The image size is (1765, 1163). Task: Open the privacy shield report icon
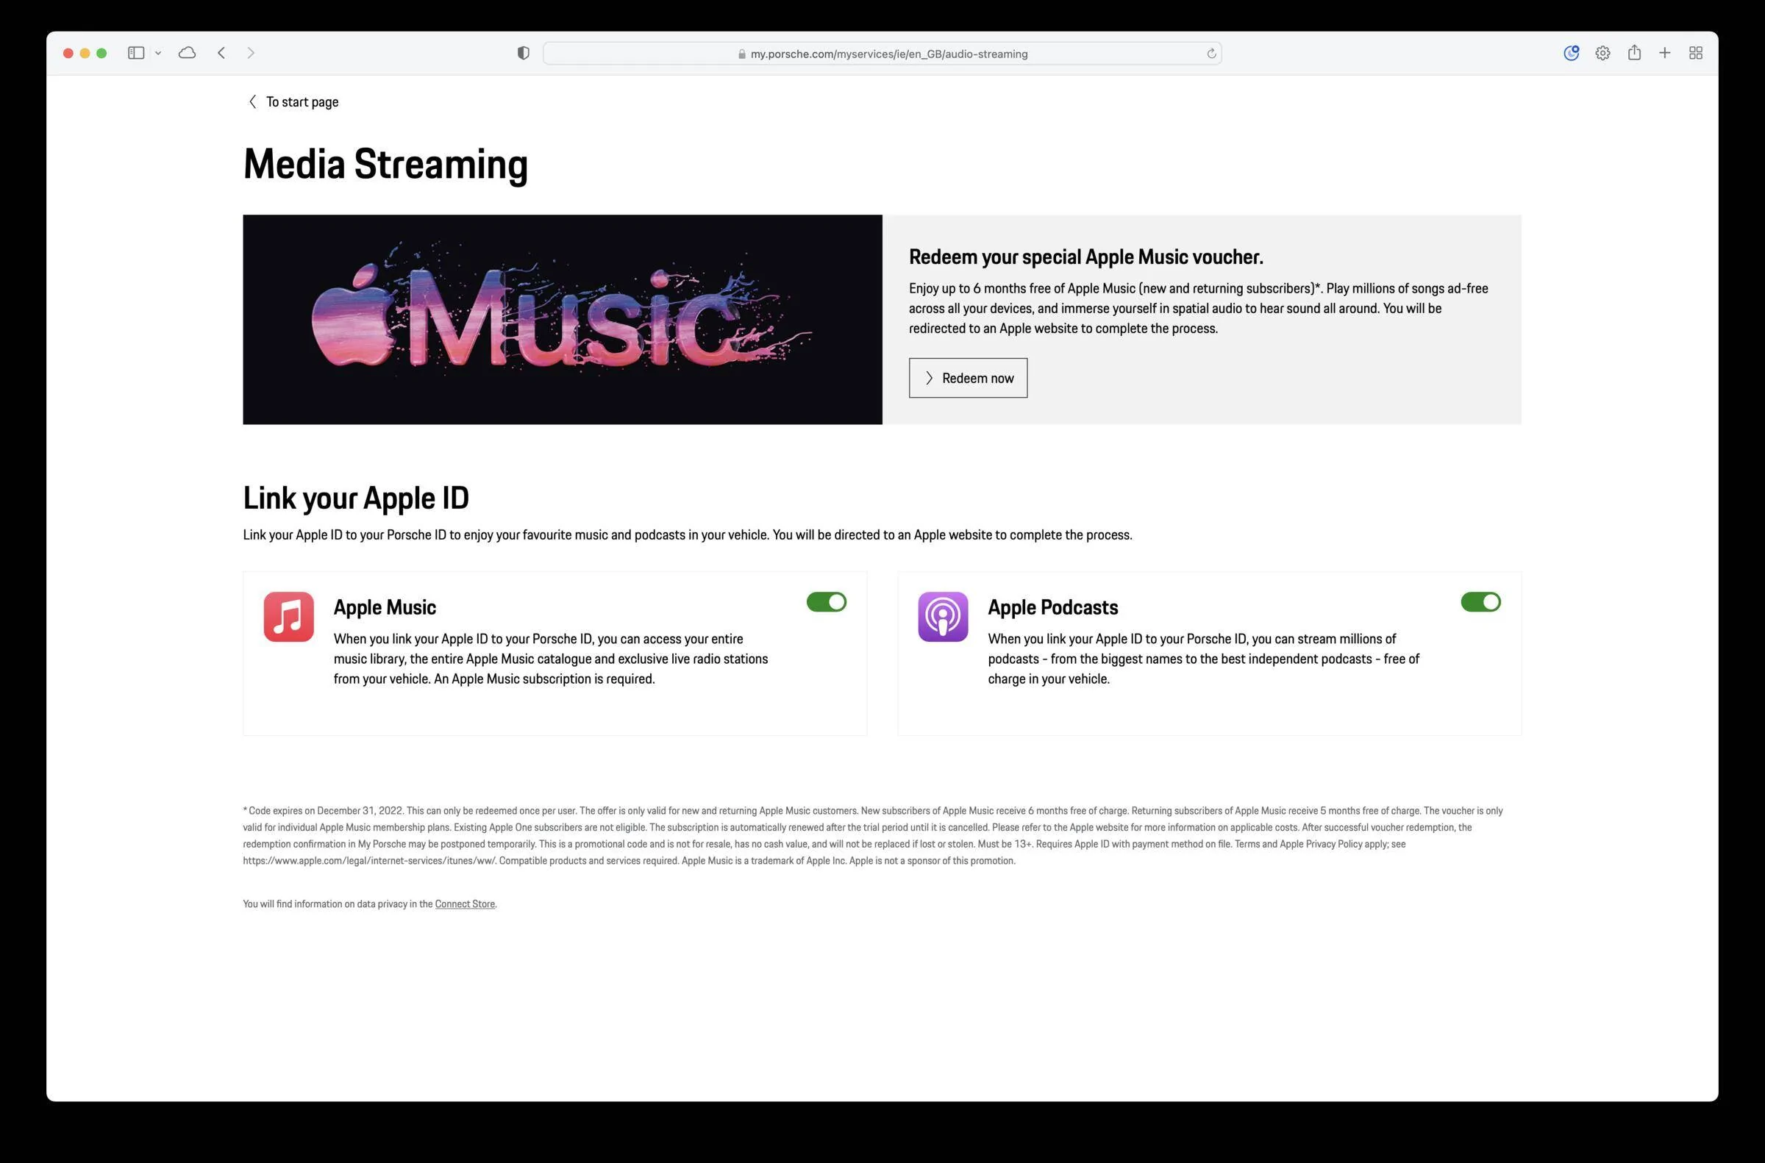523,53
